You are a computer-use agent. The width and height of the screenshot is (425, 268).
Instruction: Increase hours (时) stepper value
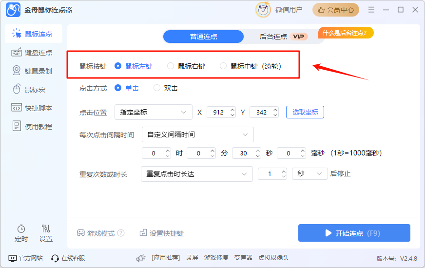pos(168,151)
